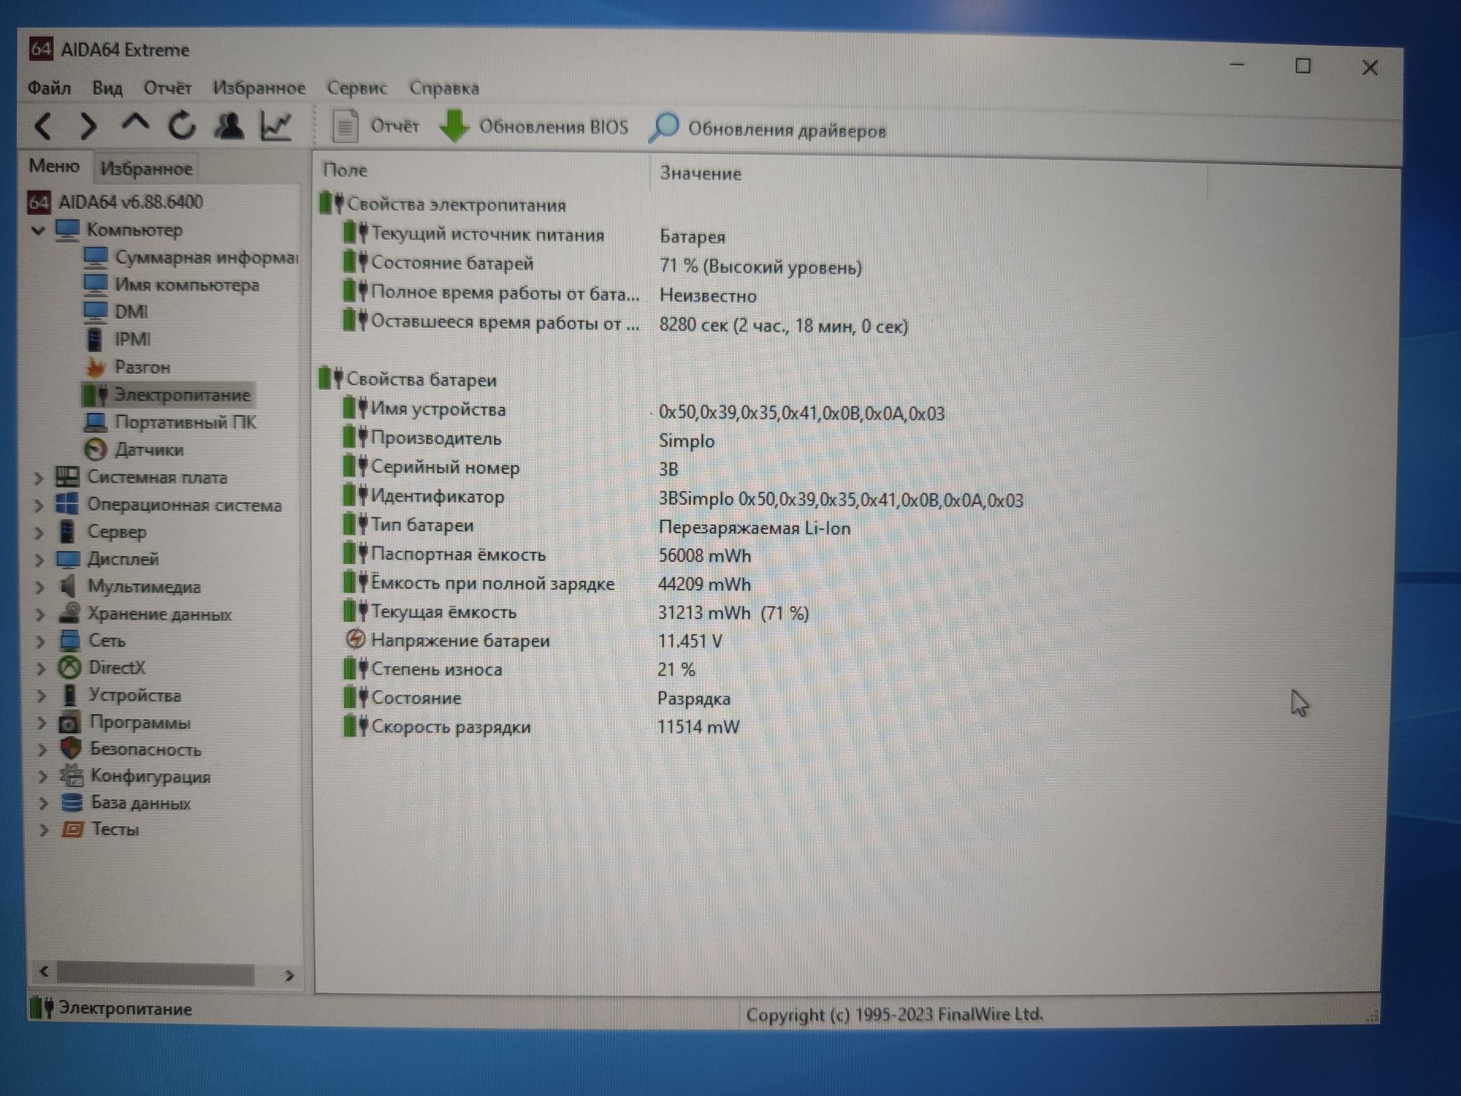Click the База данных icon

72,802
